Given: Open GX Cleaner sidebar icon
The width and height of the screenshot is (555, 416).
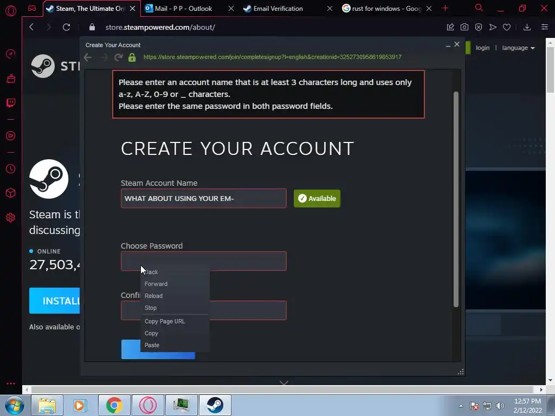Looking at the screenshot, I should tap(11, 79).
